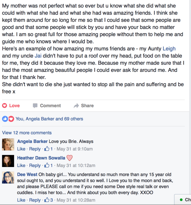Click thumbs-up count on Heather Dawn Sowalla's comment
The height and width of the screenshot is (205, 191).
[x=48, y=165]
